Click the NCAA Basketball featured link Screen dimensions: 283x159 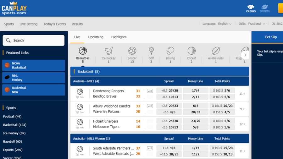coord(34,65)
